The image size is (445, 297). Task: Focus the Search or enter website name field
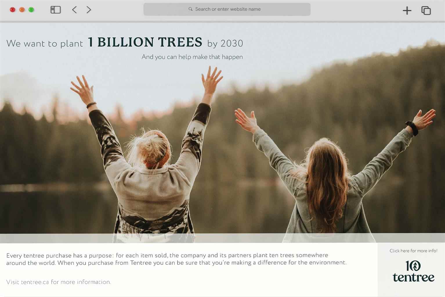227,9
